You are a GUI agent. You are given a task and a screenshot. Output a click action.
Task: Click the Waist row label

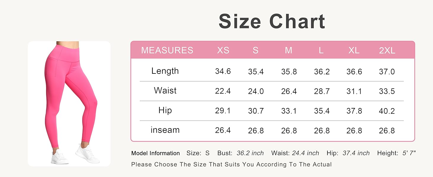(165, 91)
